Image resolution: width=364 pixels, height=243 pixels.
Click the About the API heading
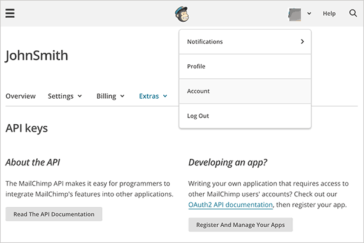33,162
